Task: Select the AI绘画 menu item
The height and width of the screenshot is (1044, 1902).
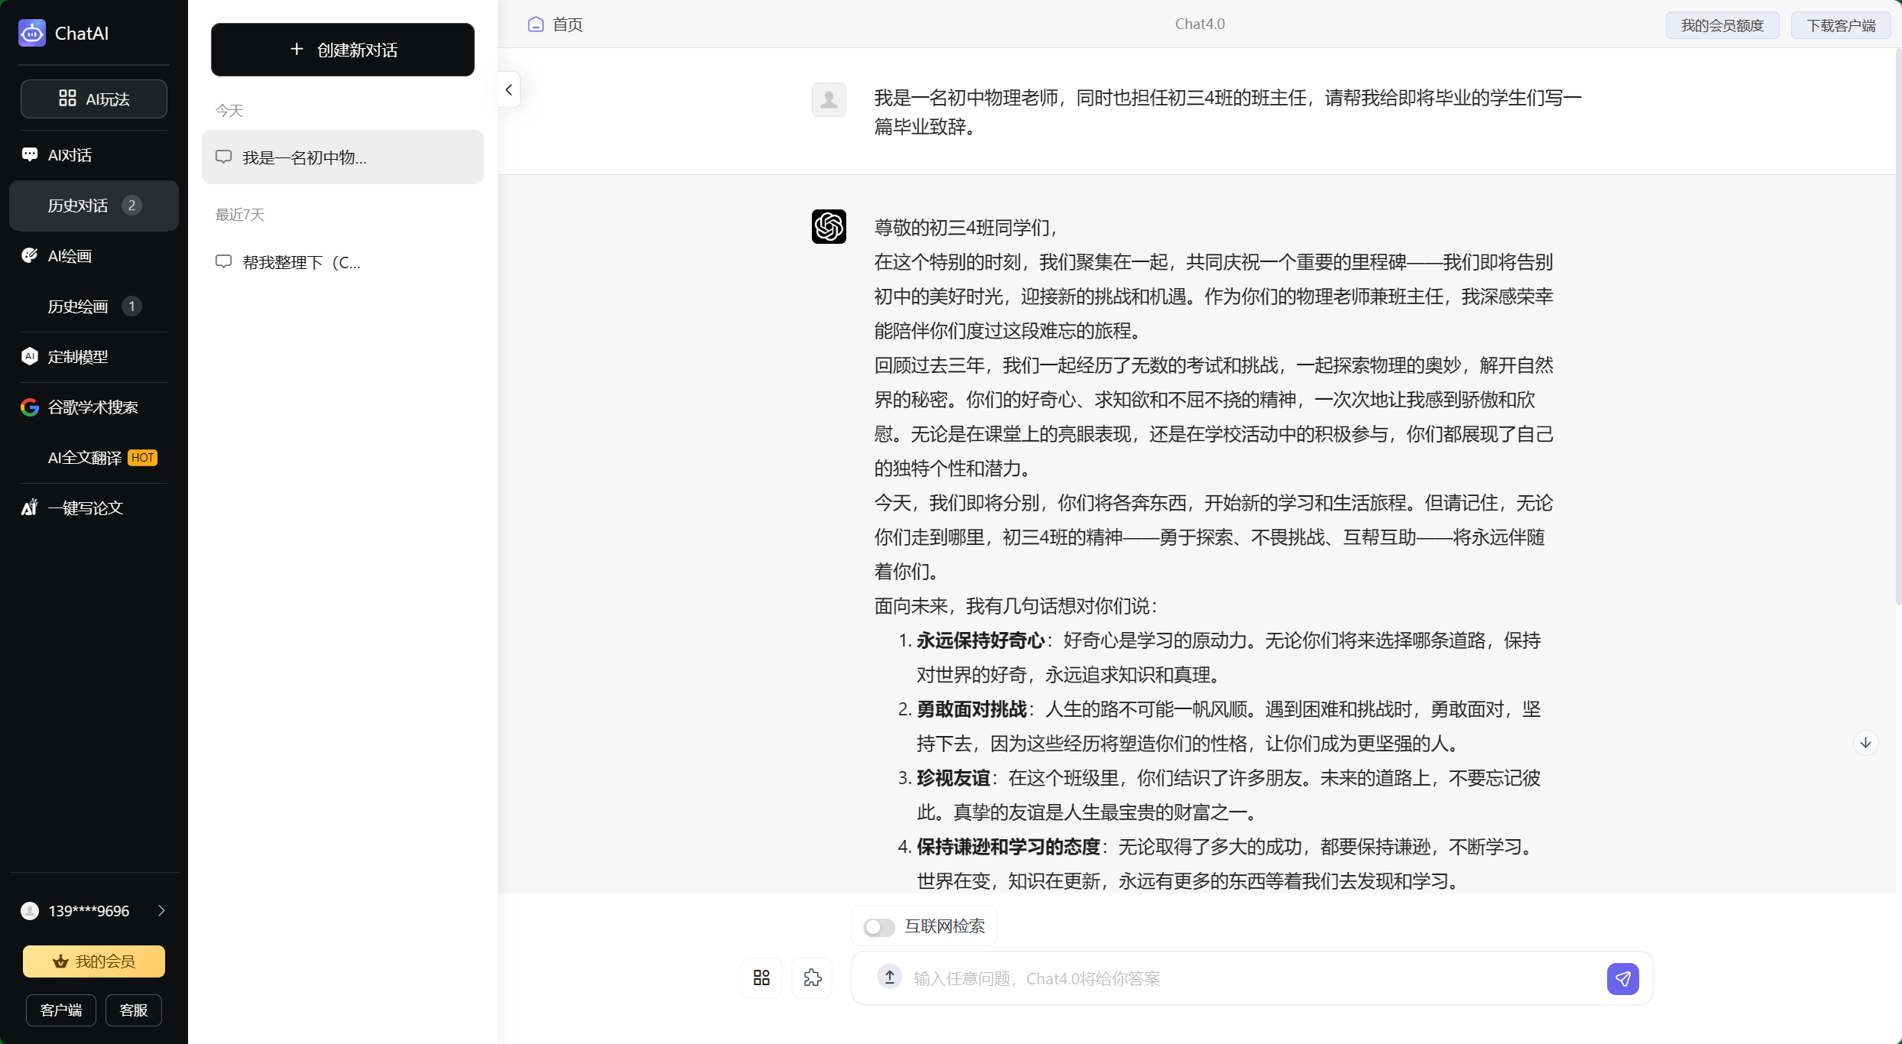Action: click(x=70, y=256)
